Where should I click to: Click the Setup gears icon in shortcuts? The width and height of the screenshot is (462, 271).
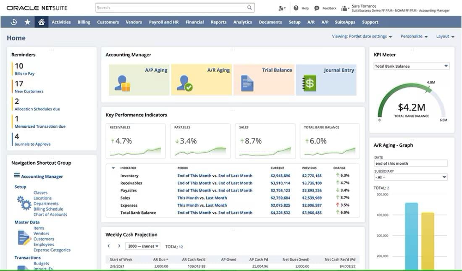click(x=24, y=203)
